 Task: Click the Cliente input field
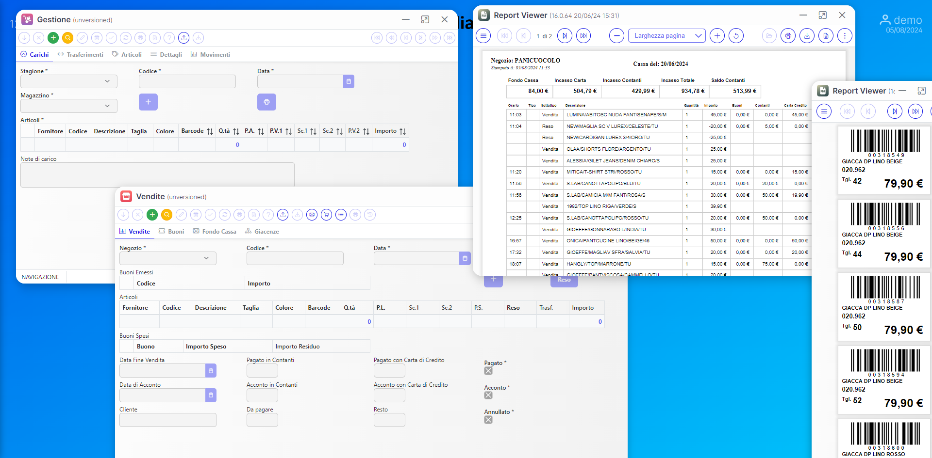pos(168,420)
